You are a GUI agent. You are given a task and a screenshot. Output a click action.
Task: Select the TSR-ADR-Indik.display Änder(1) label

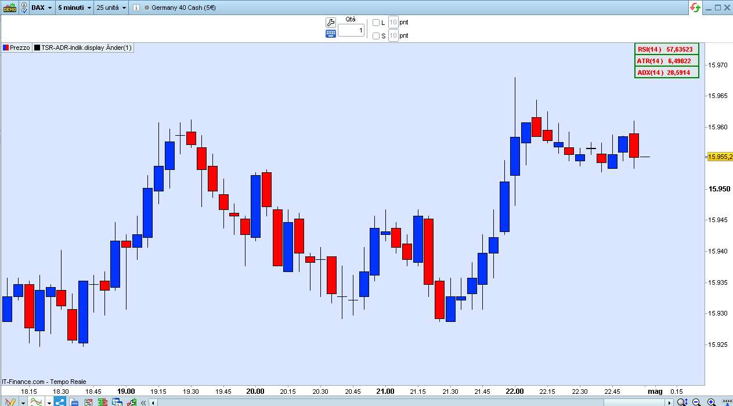coord(86,48)
